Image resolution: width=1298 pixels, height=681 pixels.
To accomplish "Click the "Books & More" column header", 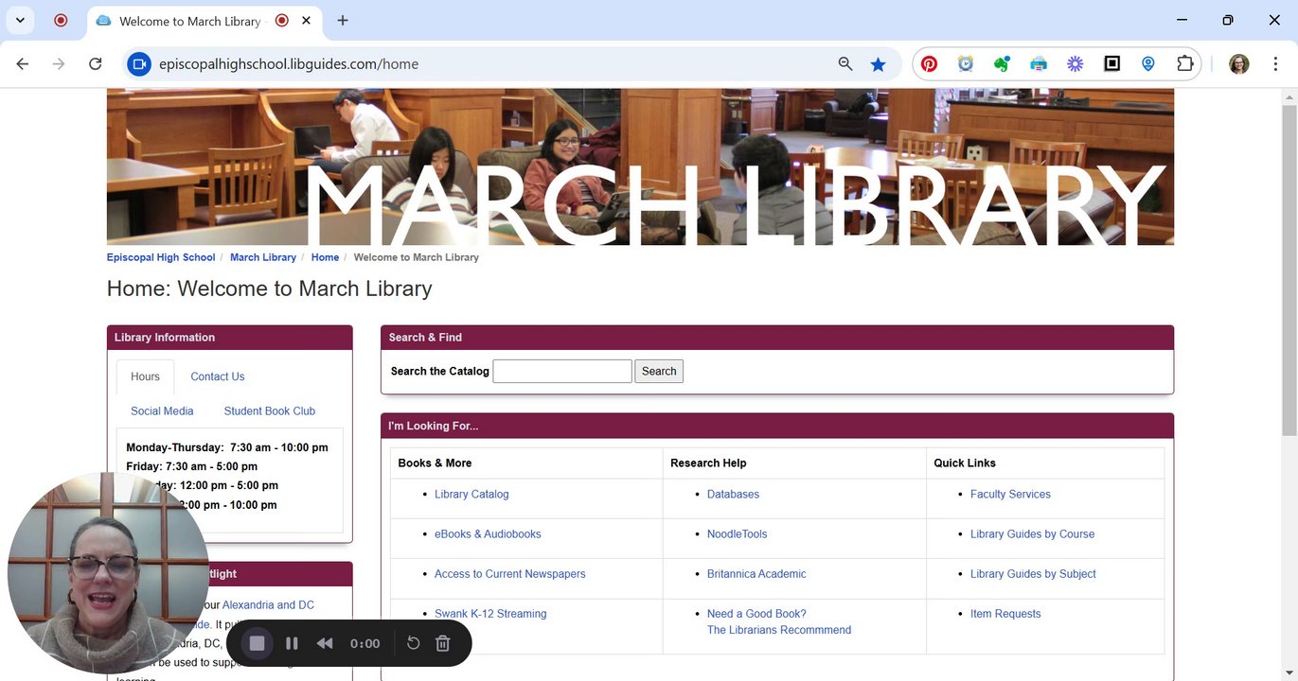I will click(435, 463).
